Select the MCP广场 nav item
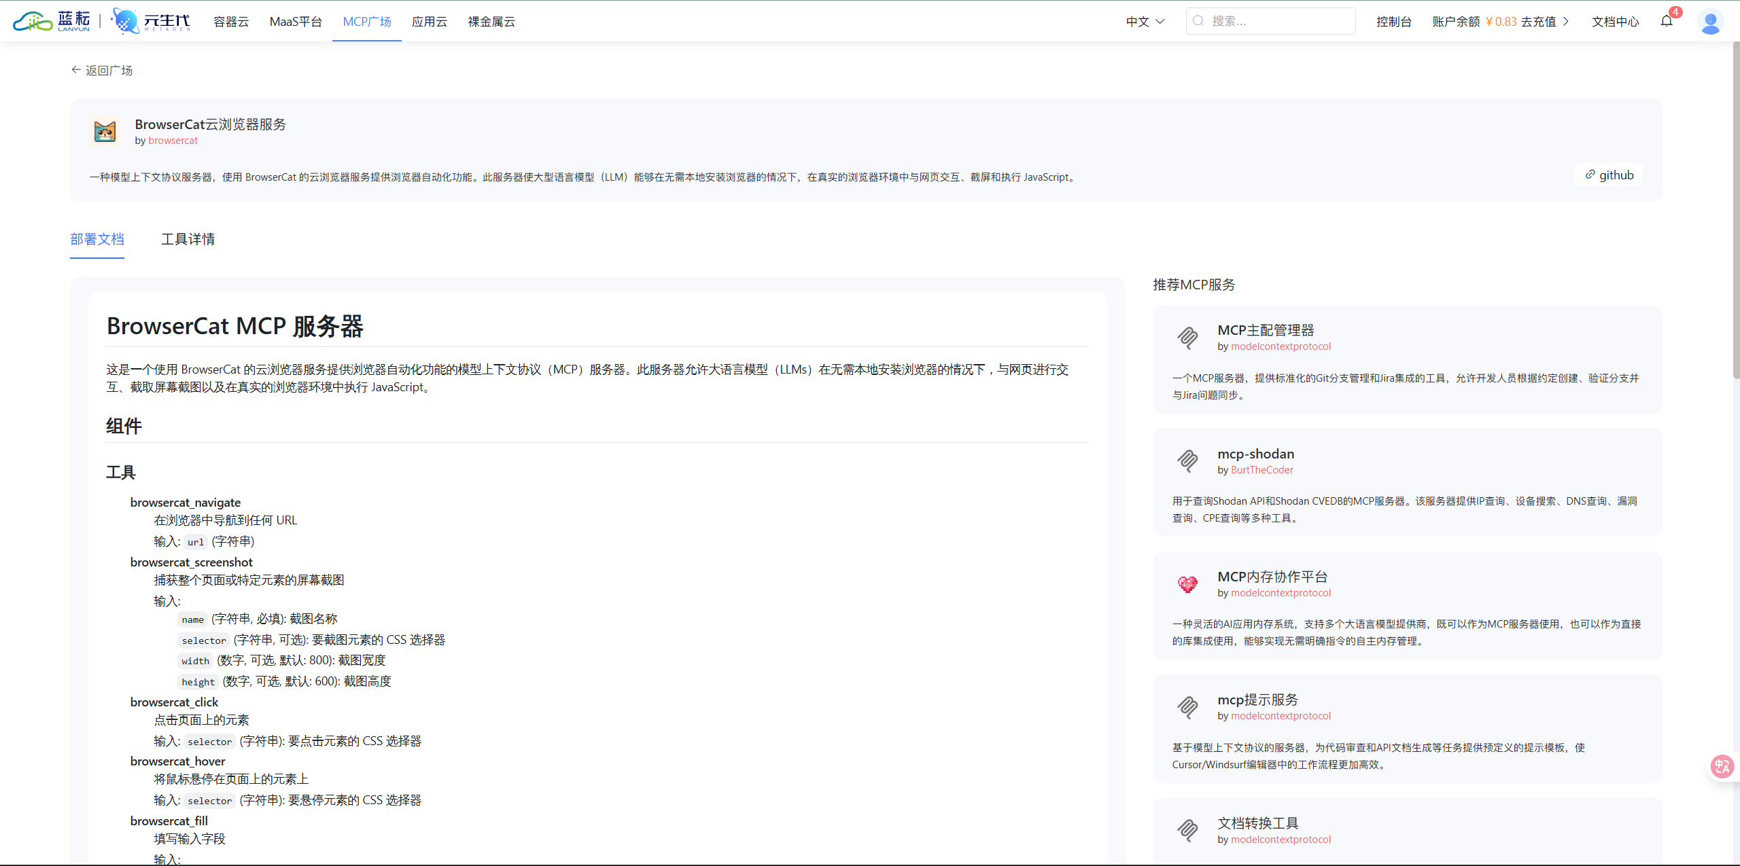Screen dimensions: 1740x866 367,21
